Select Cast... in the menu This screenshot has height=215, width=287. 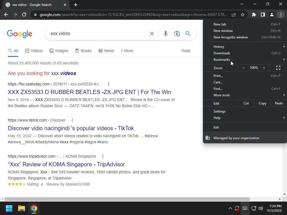click(245, 82)
